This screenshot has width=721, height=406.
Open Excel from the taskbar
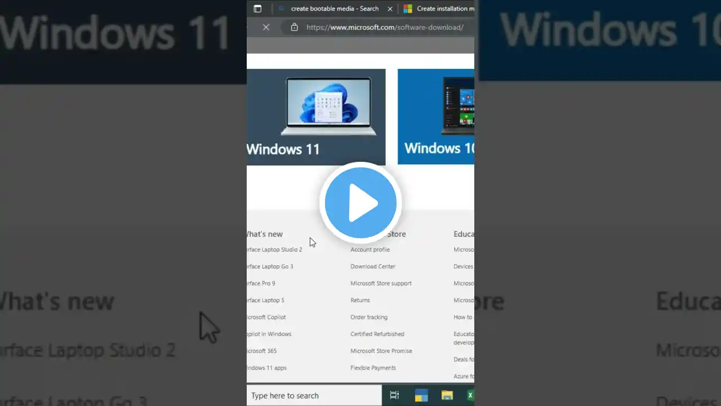(x=470, y=395)
